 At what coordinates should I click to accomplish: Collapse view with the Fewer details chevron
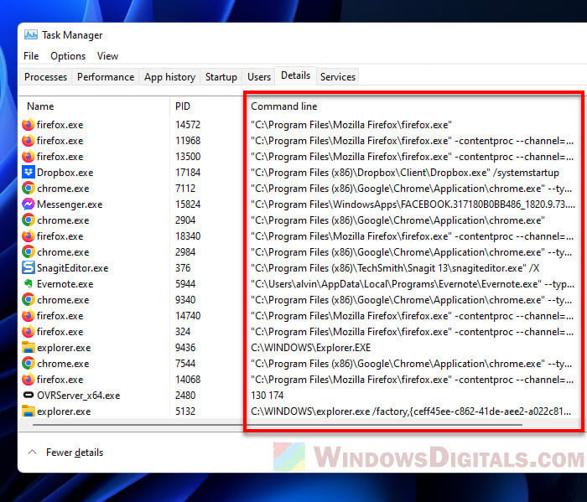[32, 452]
